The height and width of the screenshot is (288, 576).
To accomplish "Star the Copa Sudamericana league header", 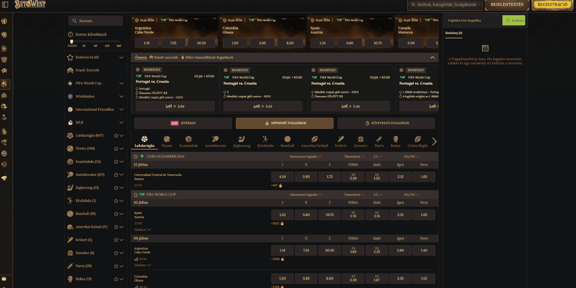I will tap(136, 156).
